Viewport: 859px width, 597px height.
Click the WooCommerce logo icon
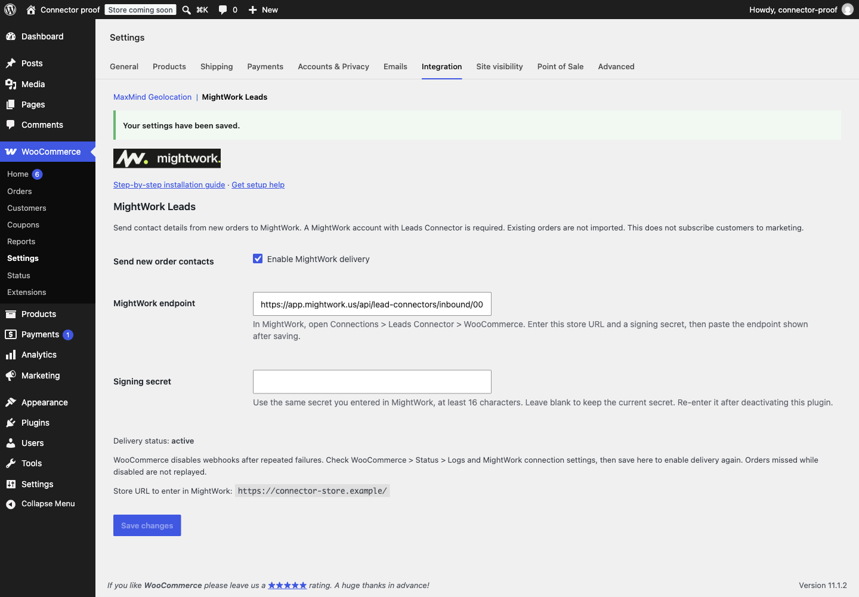tap(11, 152)
